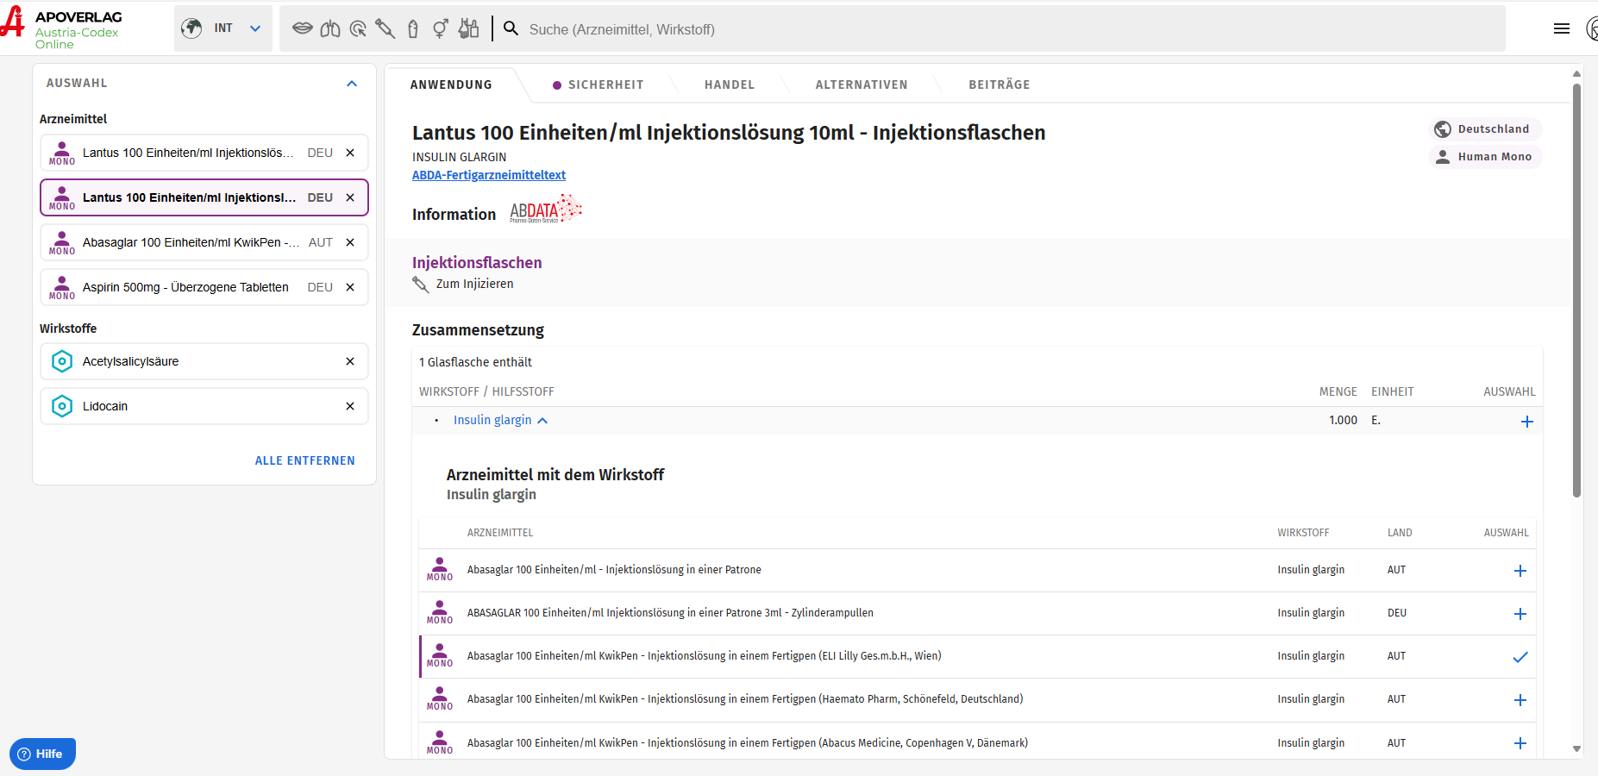Click the Acetylsalicylsäure hexagon substance icon

(x=62, y=361)
